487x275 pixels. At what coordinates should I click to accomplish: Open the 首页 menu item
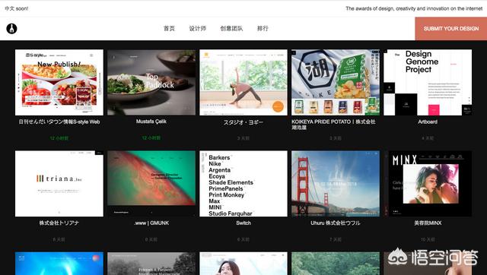pos(169,29)
